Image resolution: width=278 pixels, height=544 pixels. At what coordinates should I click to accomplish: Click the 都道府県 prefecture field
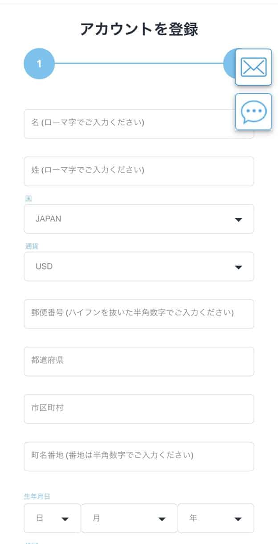pos(139,361)
